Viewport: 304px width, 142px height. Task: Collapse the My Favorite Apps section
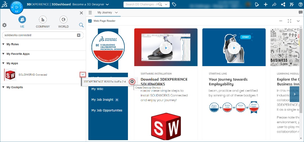pos(3,54)
